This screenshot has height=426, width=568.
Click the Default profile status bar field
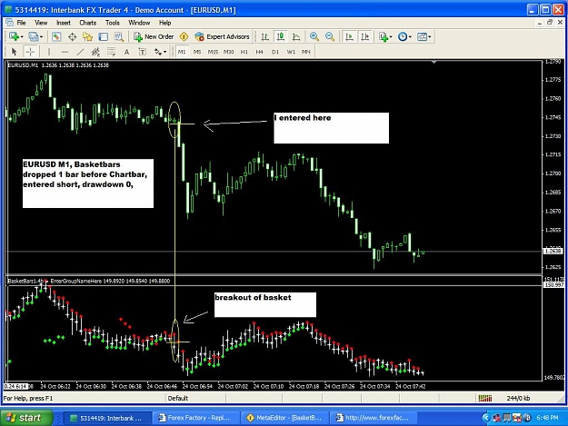coord(195,398)
